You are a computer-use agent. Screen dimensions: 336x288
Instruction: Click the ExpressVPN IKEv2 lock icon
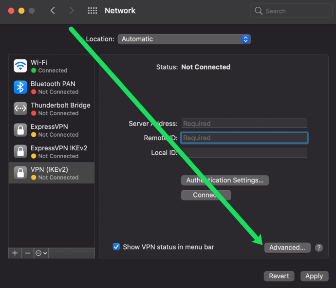[20, 152]
